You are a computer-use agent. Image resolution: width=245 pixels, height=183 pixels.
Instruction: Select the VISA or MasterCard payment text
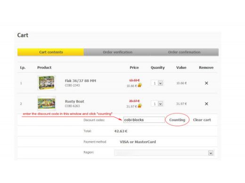pos(138,142)
